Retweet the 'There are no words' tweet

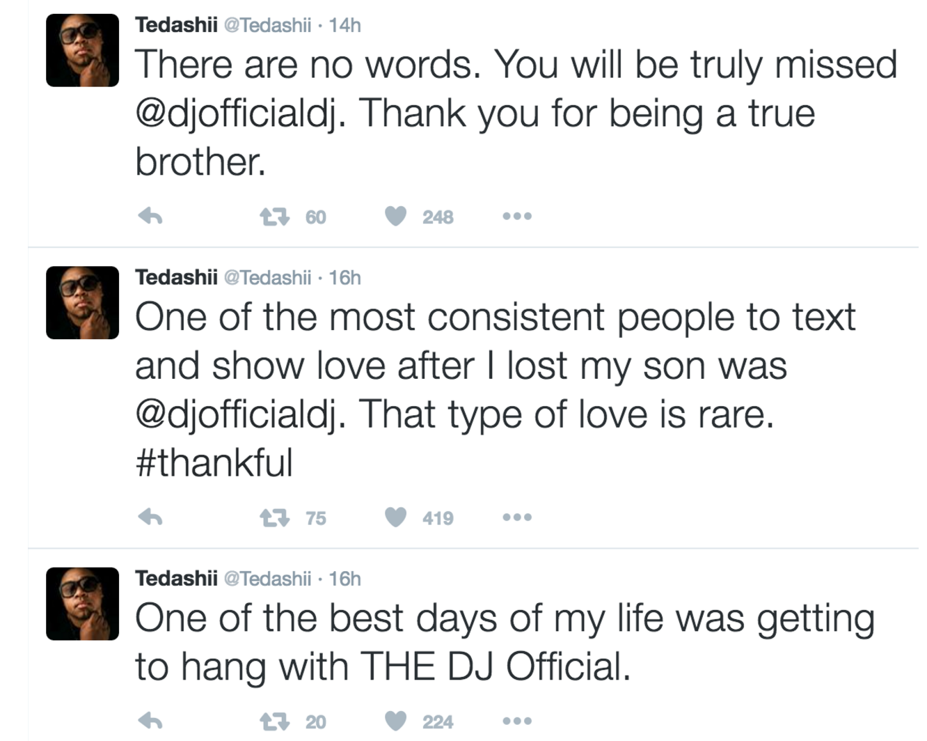coord(274,217)
